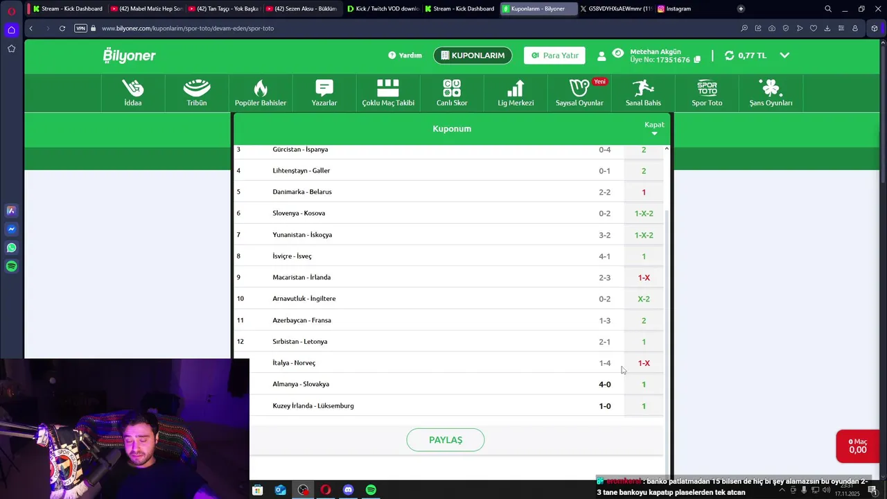Open Opera bookmarks star sidebar icon

tap(11, 49)
